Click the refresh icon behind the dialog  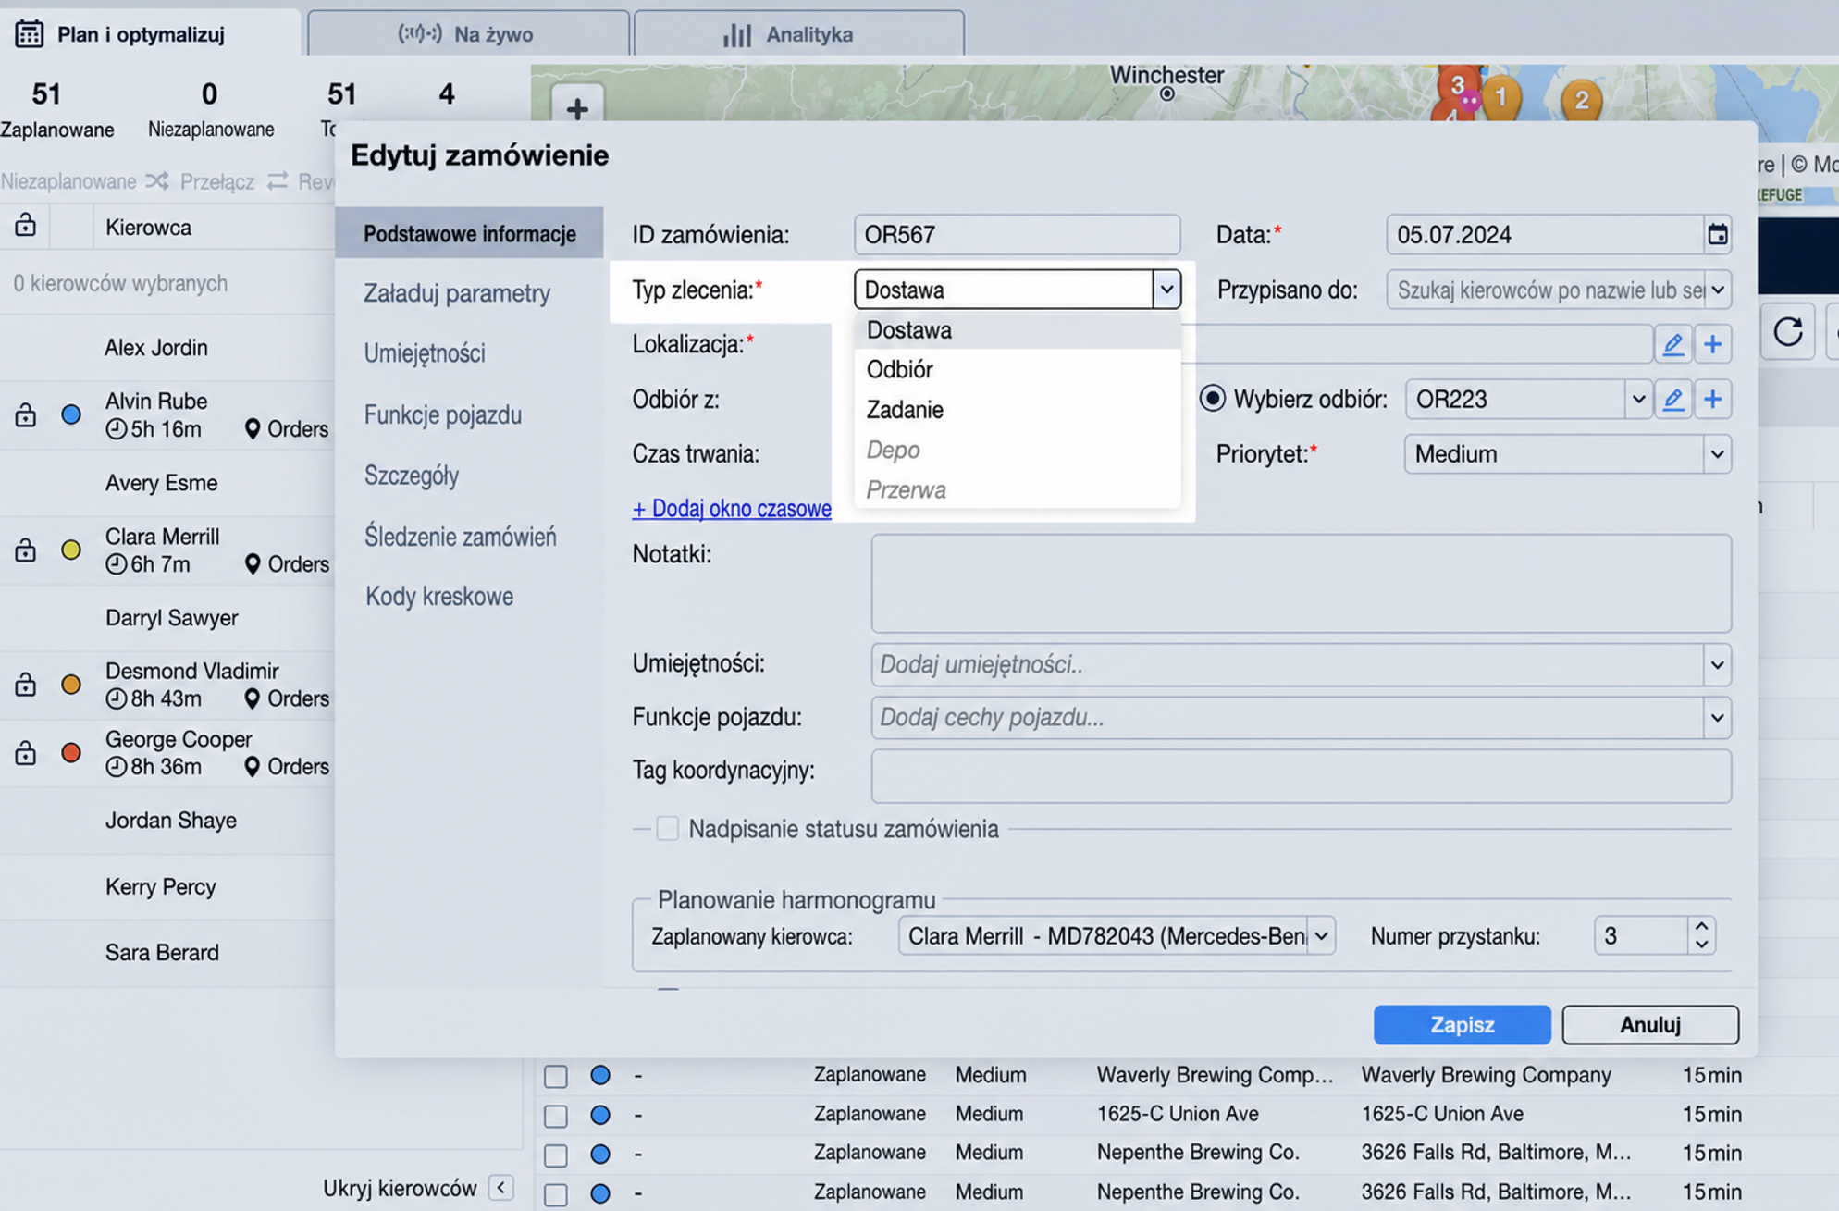tap(1787, 331)
